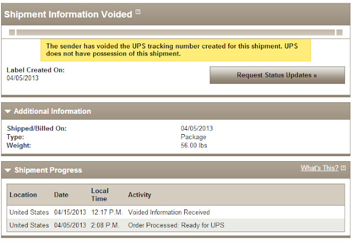Screen dimensions: 353x242
Task: Click help icon beside Shipment Information Voided
Action: [x=138, y=12]
